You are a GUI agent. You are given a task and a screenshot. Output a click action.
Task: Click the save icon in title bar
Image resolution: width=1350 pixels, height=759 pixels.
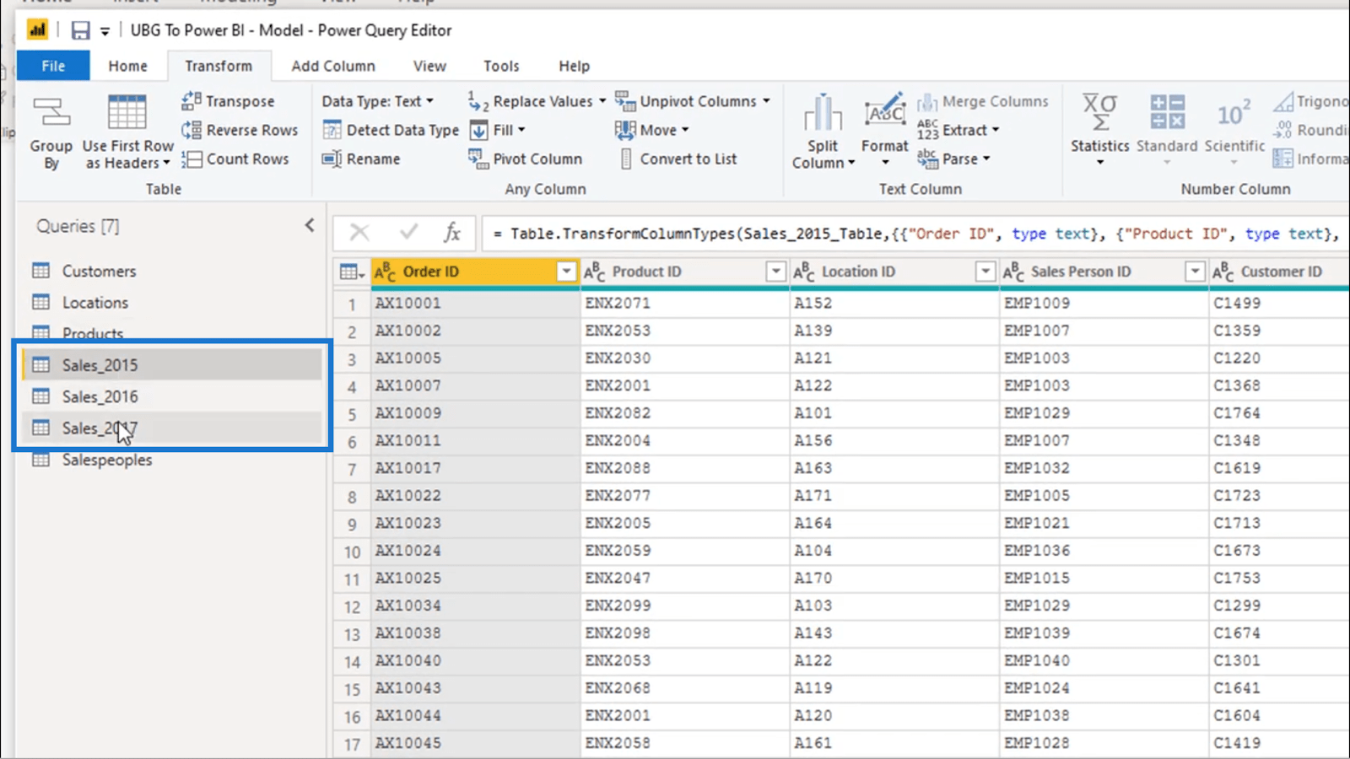click(x=80, y=30)
